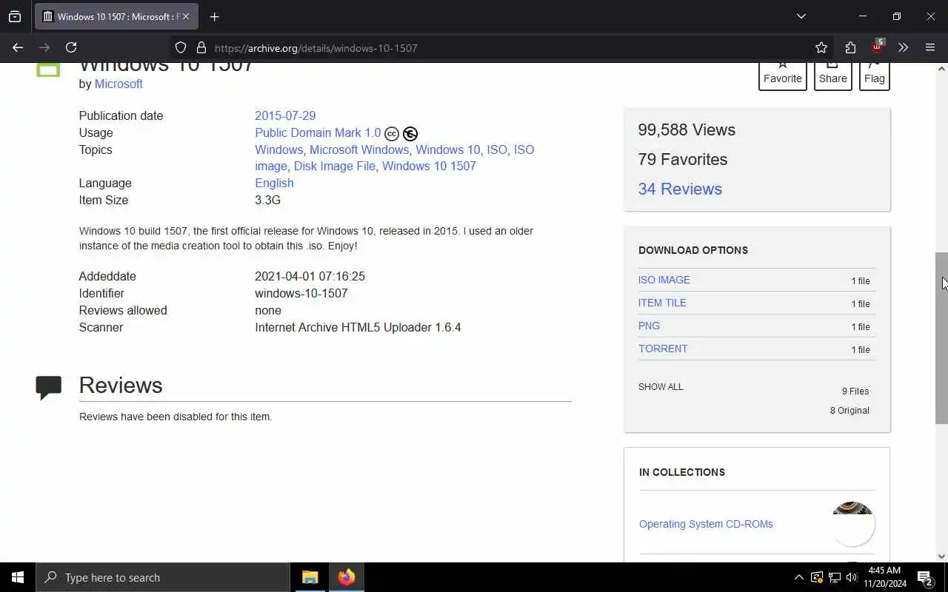Viewport: 948px width, 592px height.
Task: Open the Windows 10 1507 topic link
Action: 429,166
